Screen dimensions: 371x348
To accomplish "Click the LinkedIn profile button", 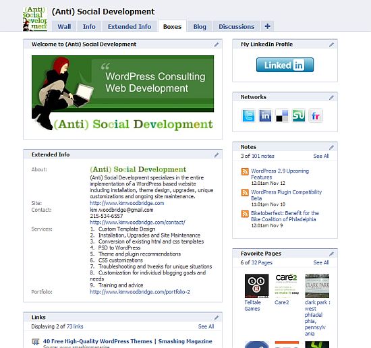I will pyautogui.click(x=285, y=65).
